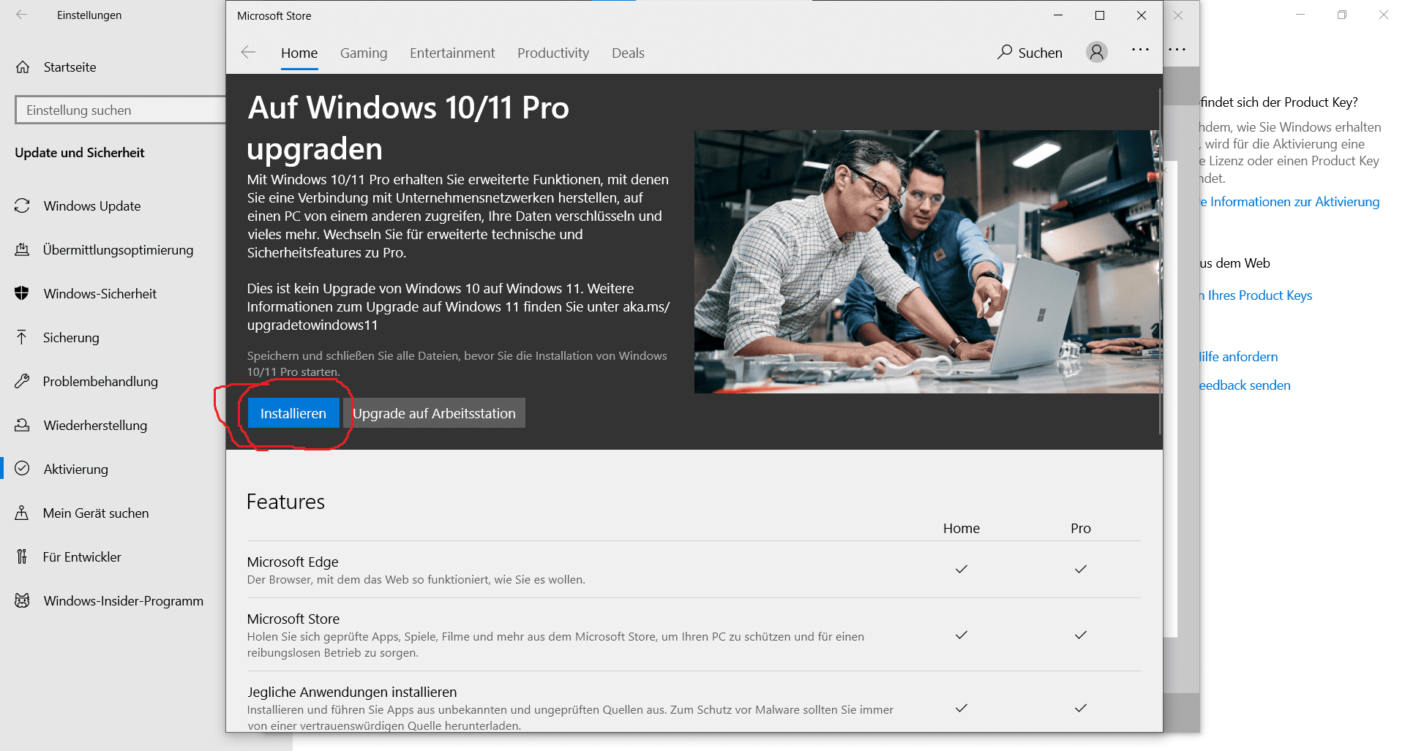1405x751 pixels.
Task: Switch to the Gaming tab
Action: pos(364,53)
